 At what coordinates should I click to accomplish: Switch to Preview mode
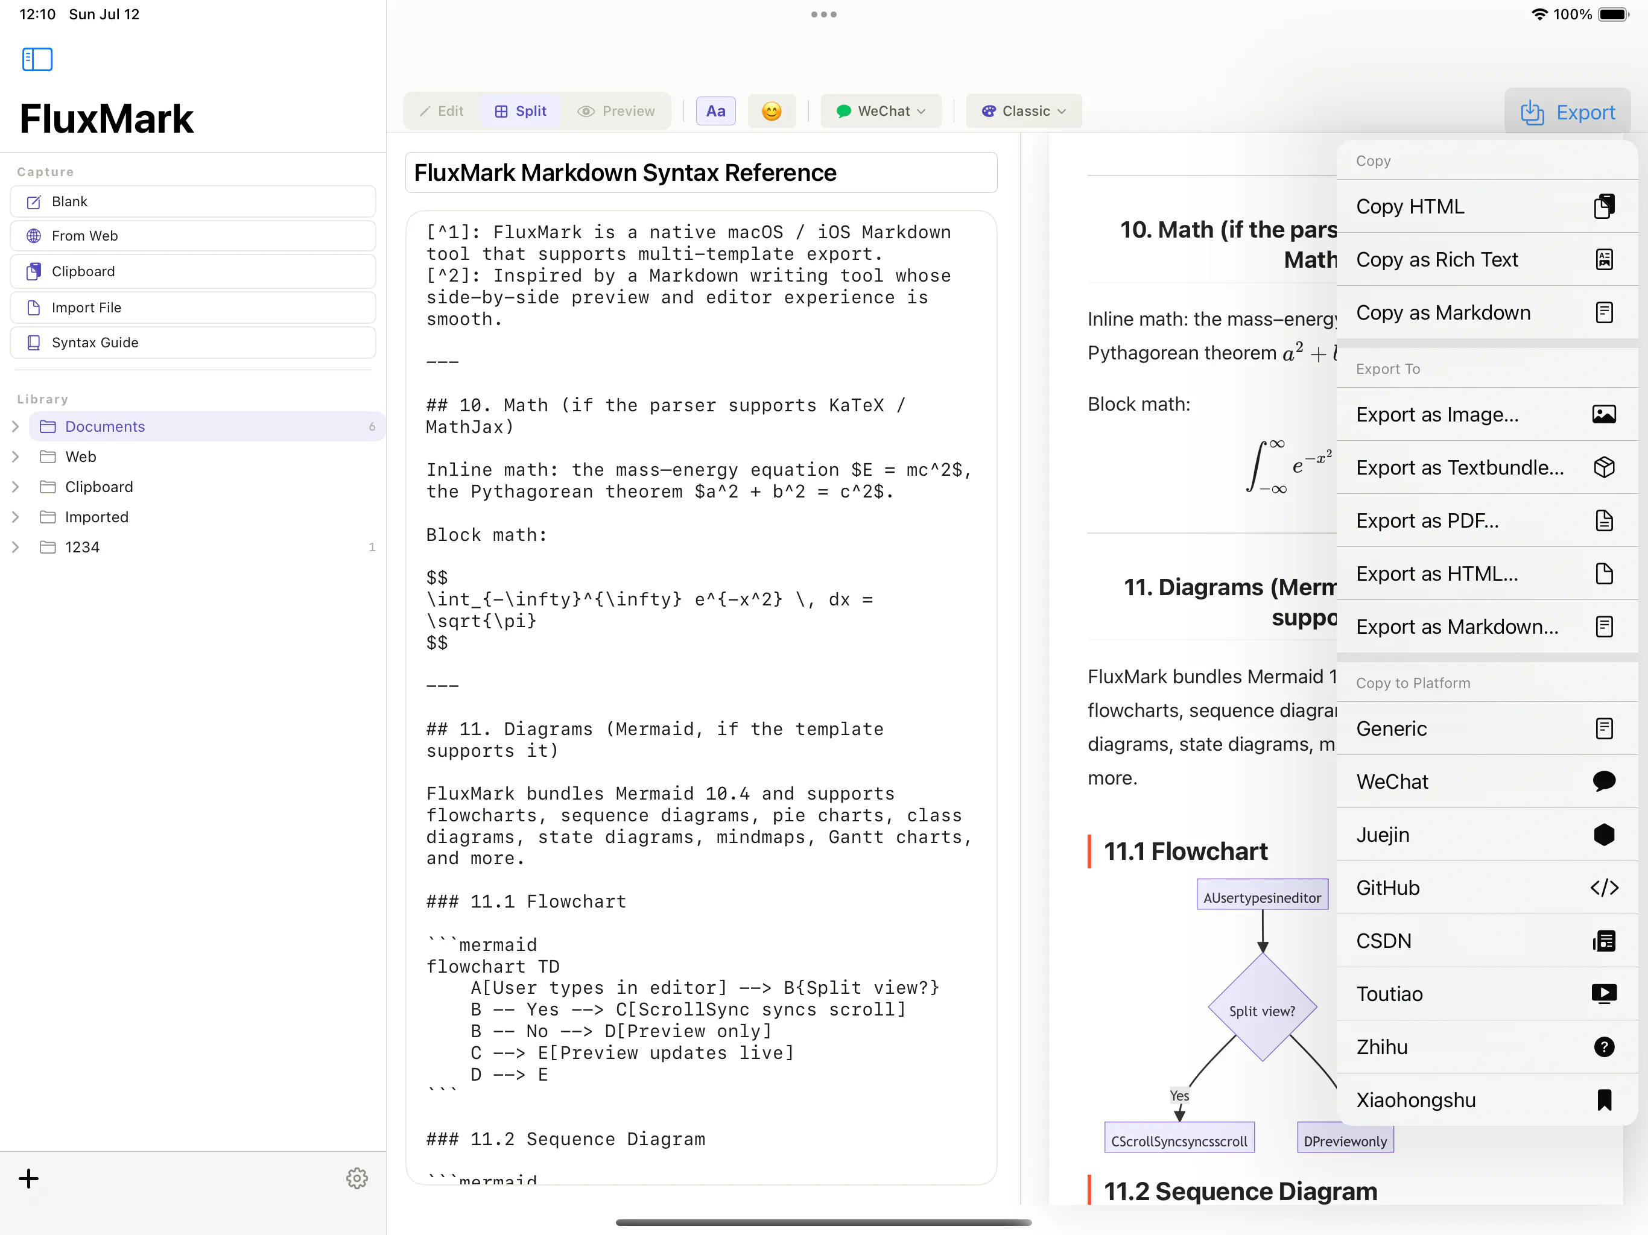616,111
